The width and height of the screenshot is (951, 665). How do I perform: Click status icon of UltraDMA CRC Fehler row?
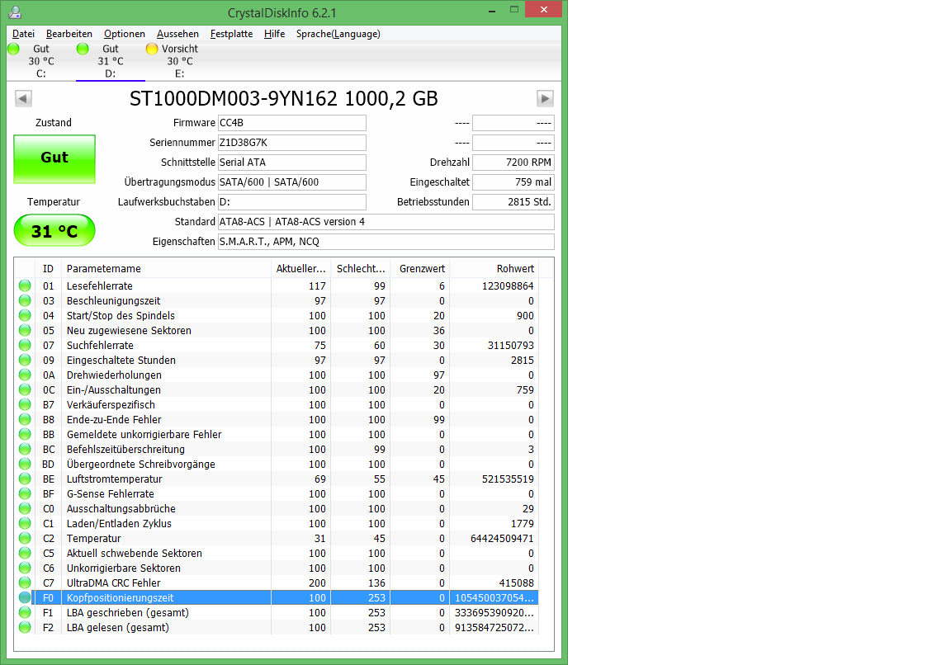[25, 582]
